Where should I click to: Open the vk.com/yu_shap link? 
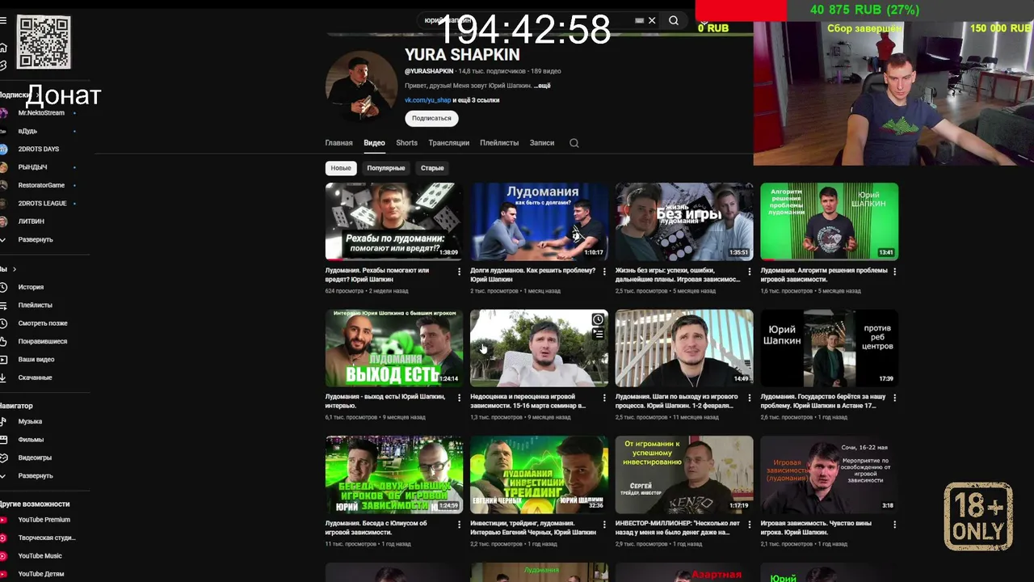click(x=428, y=100)
